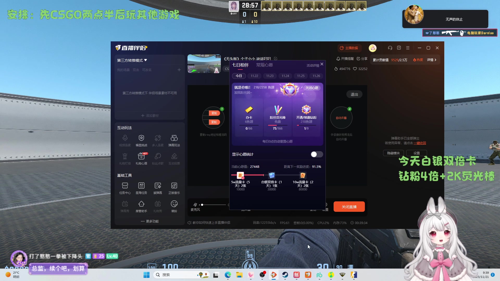Open 弹幕秀 tool
500x281 pixels.
tap(125, 206)
